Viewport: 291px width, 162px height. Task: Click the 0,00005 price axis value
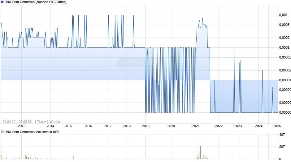pos(285,58)
